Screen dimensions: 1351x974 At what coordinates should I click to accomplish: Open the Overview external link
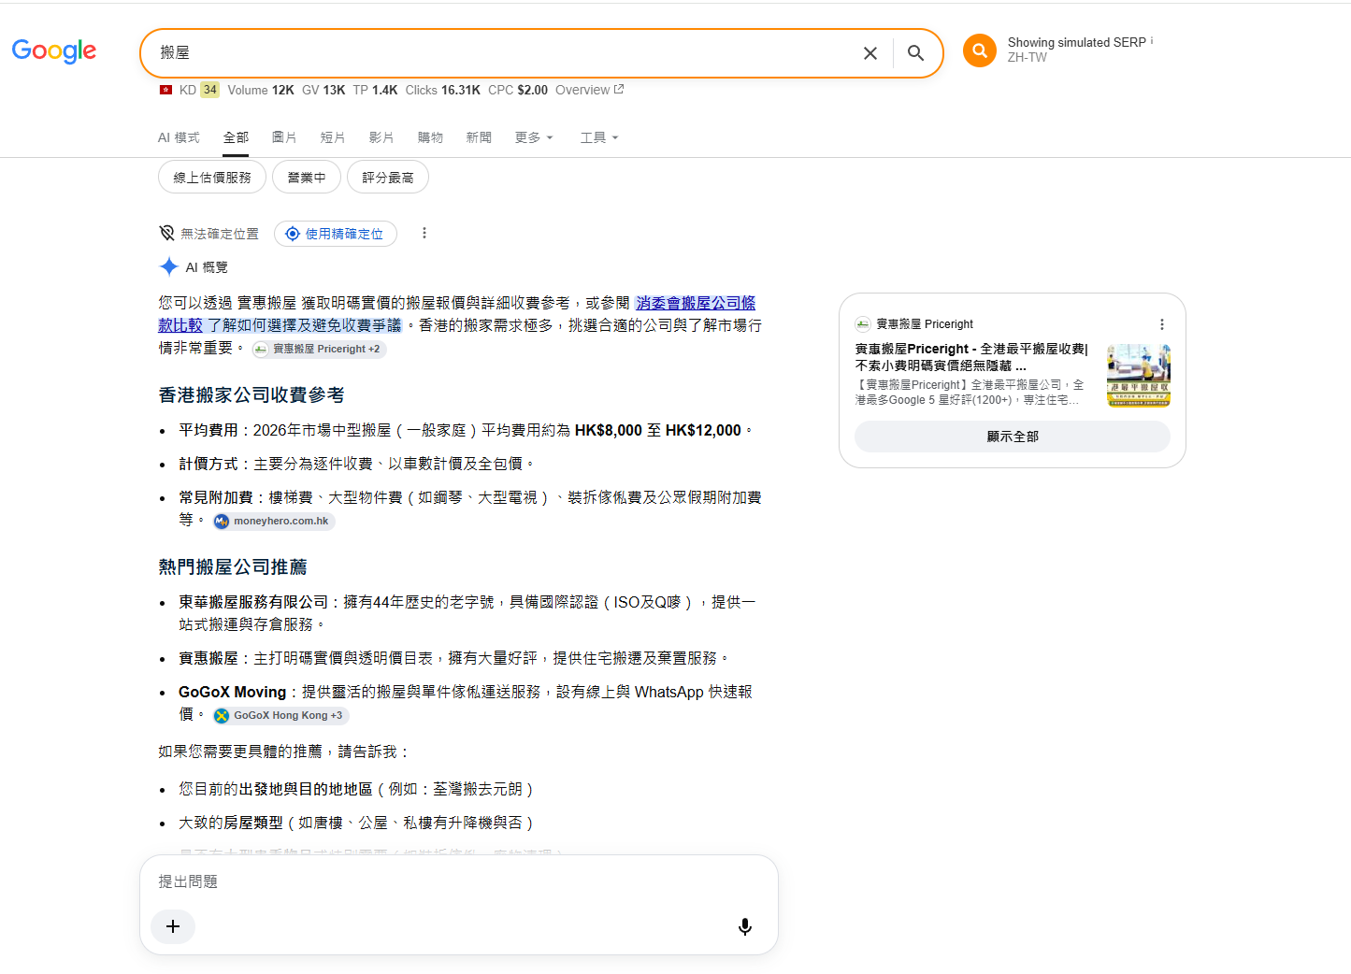pos(589,90)
